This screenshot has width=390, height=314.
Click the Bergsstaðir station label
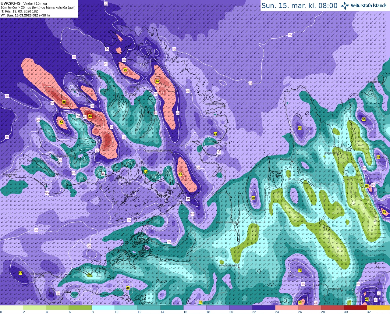tap(331, 153)
